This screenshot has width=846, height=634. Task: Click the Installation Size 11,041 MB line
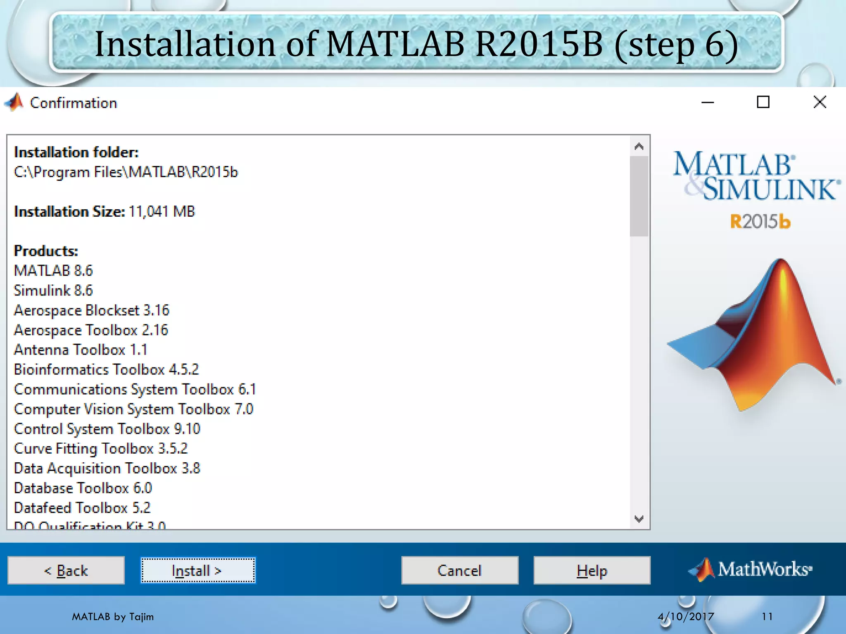pos(104,211)
